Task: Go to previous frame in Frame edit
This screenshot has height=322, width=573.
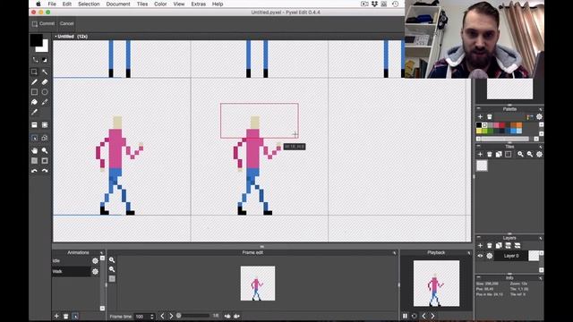Action: (x=162, y=316)
